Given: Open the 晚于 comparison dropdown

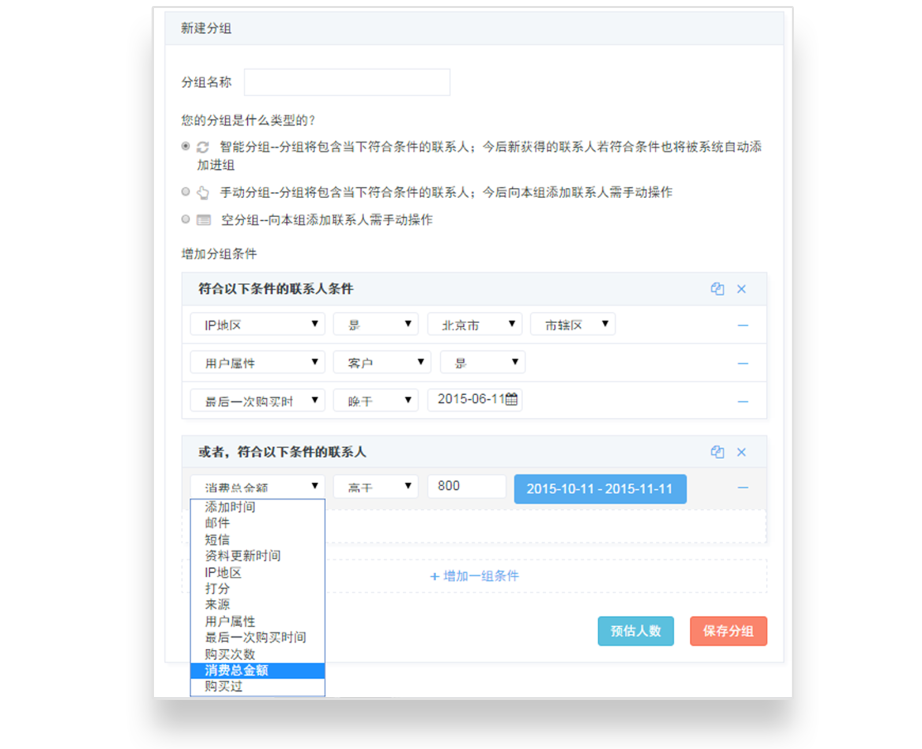Looking at the screenshot, I should coord(376,400).
